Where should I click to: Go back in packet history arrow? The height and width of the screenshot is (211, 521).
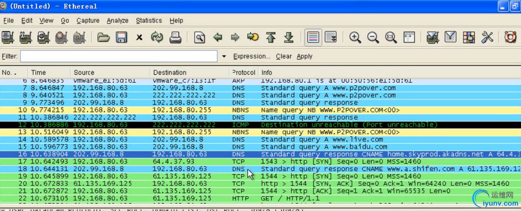tap(218, 37)
